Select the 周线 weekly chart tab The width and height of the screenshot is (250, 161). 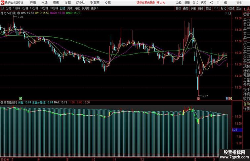click(x=70, y=8)
